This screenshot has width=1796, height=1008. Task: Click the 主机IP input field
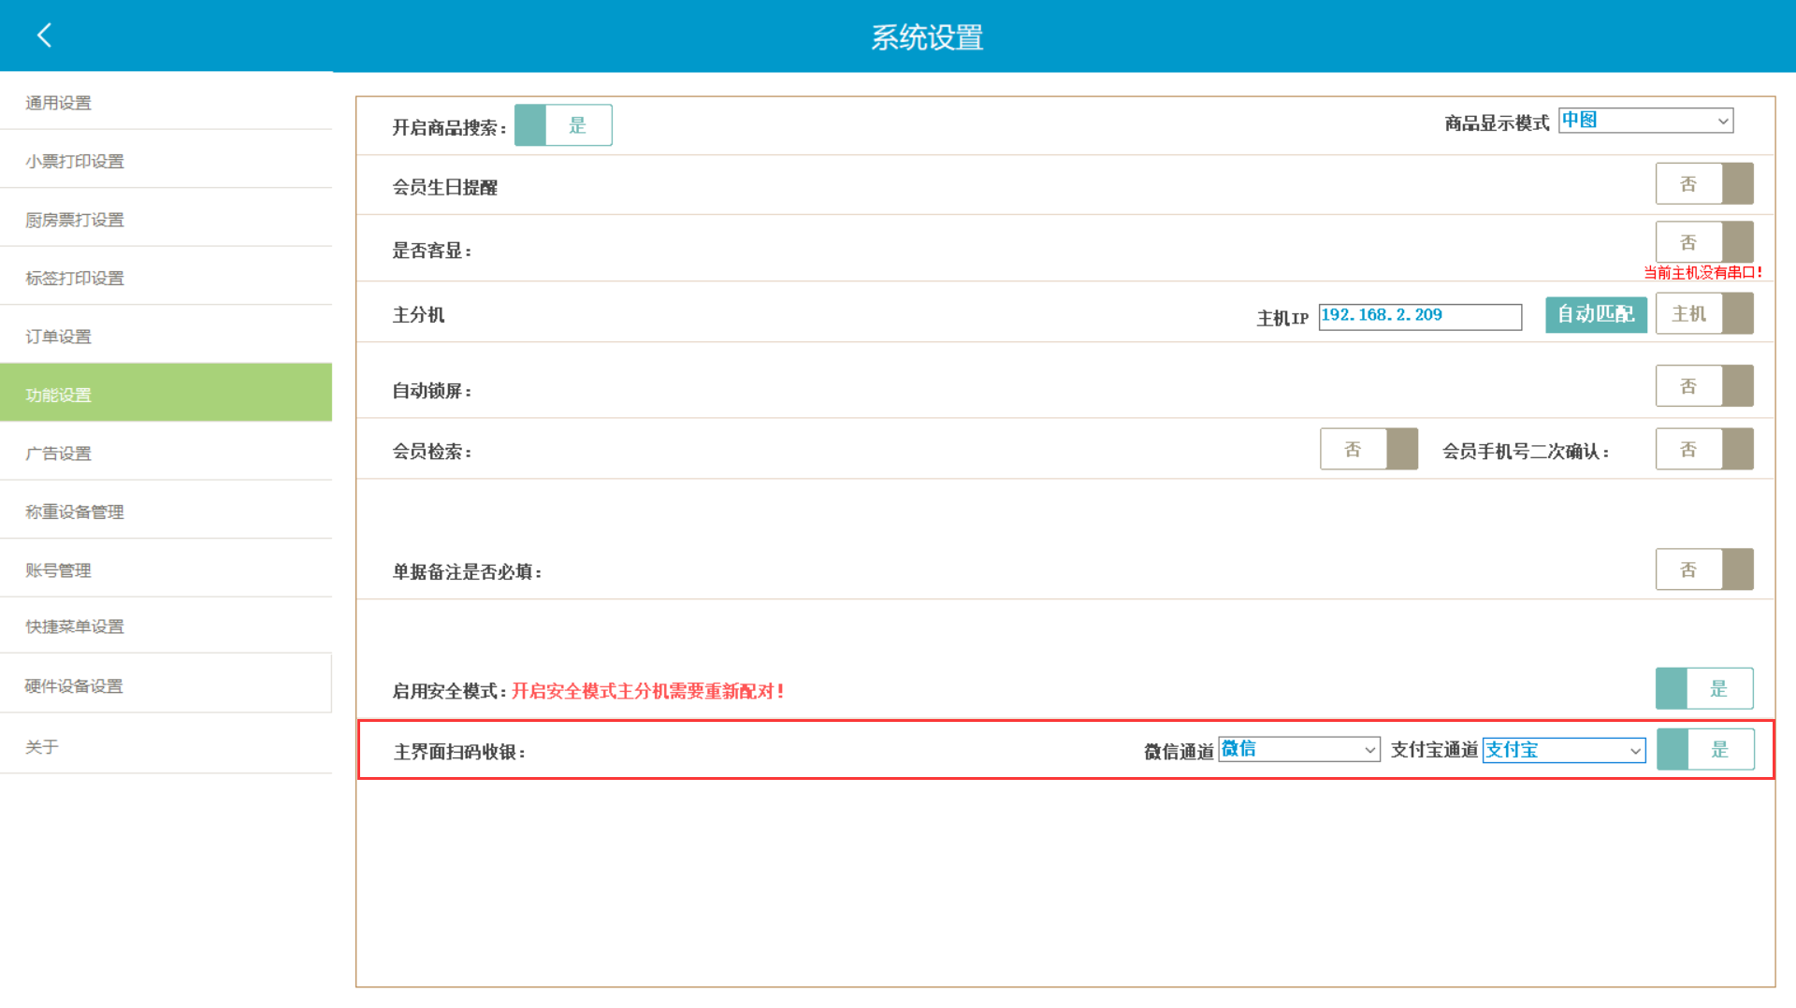[x=1419, y=316]
